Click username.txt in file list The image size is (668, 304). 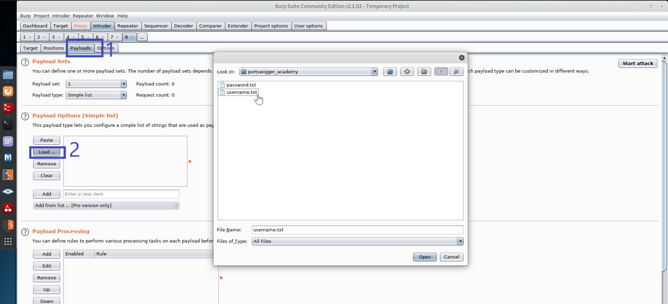(x=239, y=92)
